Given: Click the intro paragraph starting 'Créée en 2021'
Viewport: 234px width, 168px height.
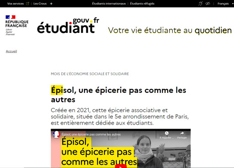Looking at the screenshot, I should click(120, 116).
